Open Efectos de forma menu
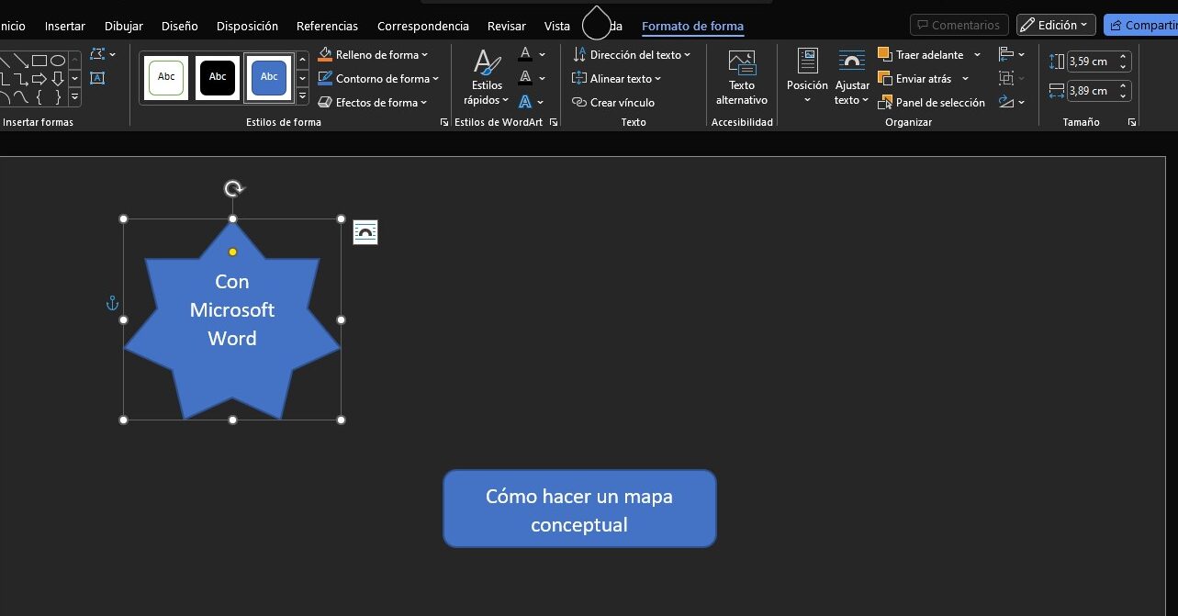 pos(373,103)
